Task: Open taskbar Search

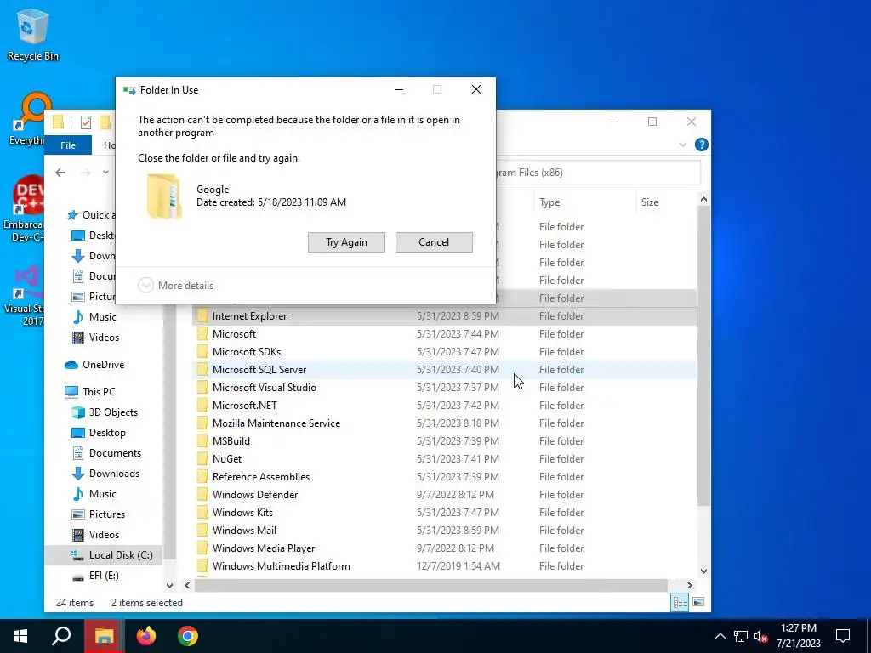Action: point(61,636)
